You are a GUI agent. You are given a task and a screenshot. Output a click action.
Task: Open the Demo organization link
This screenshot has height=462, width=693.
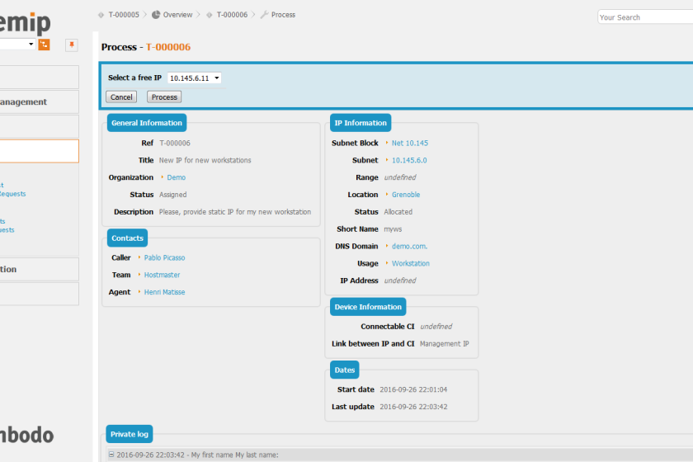pos(177,177)
